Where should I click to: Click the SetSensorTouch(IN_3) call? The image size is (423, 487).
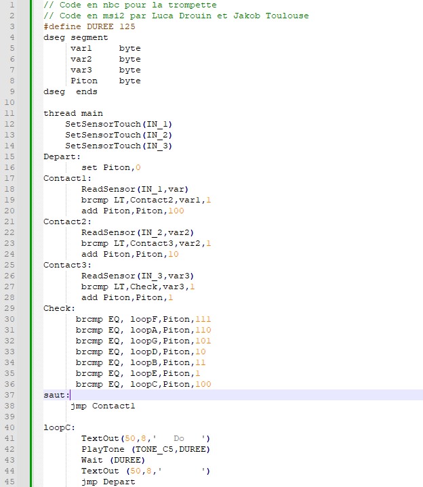coord(119,146)
